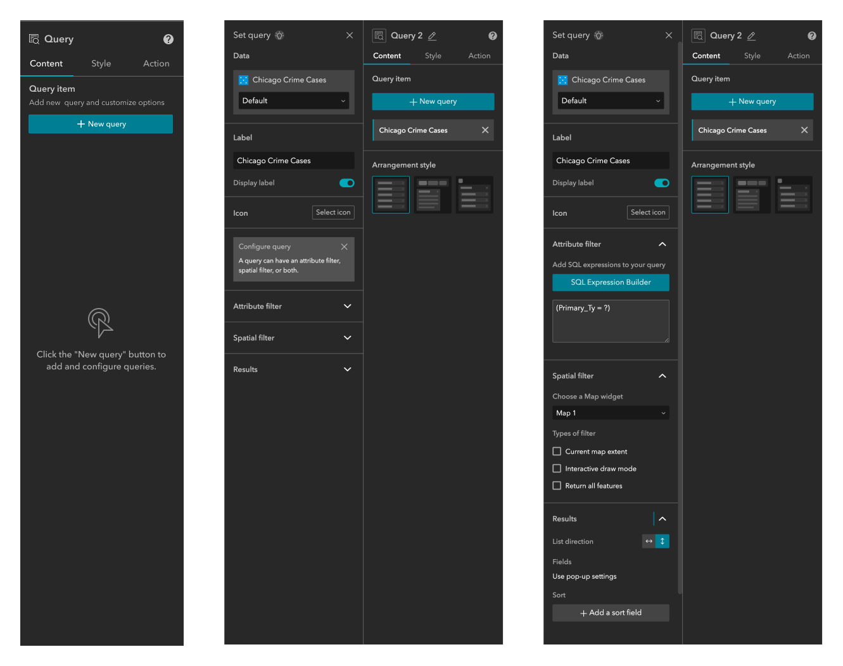Click Add a sort field
Screen dimensions: 843x666
coord(610,612)
